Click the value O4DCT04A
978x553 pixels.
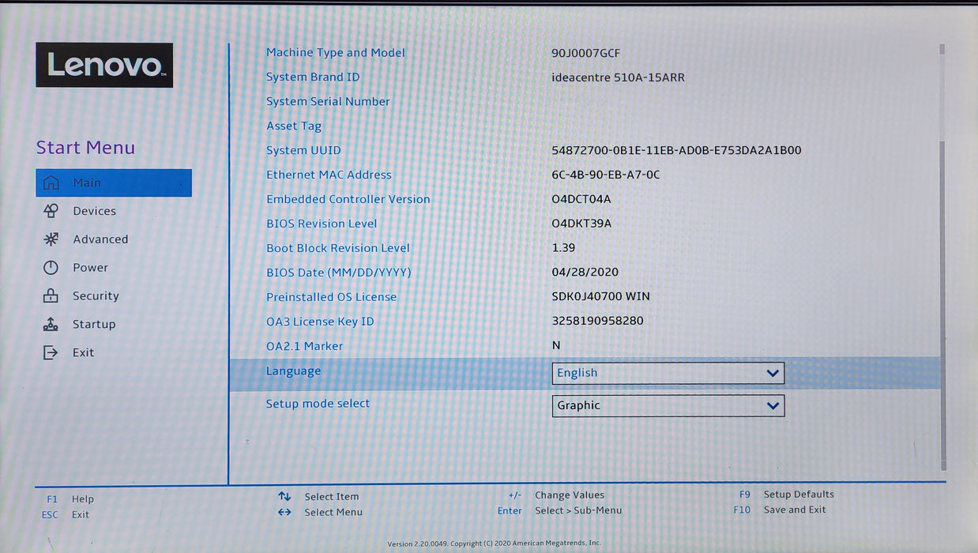pos(581,200)
